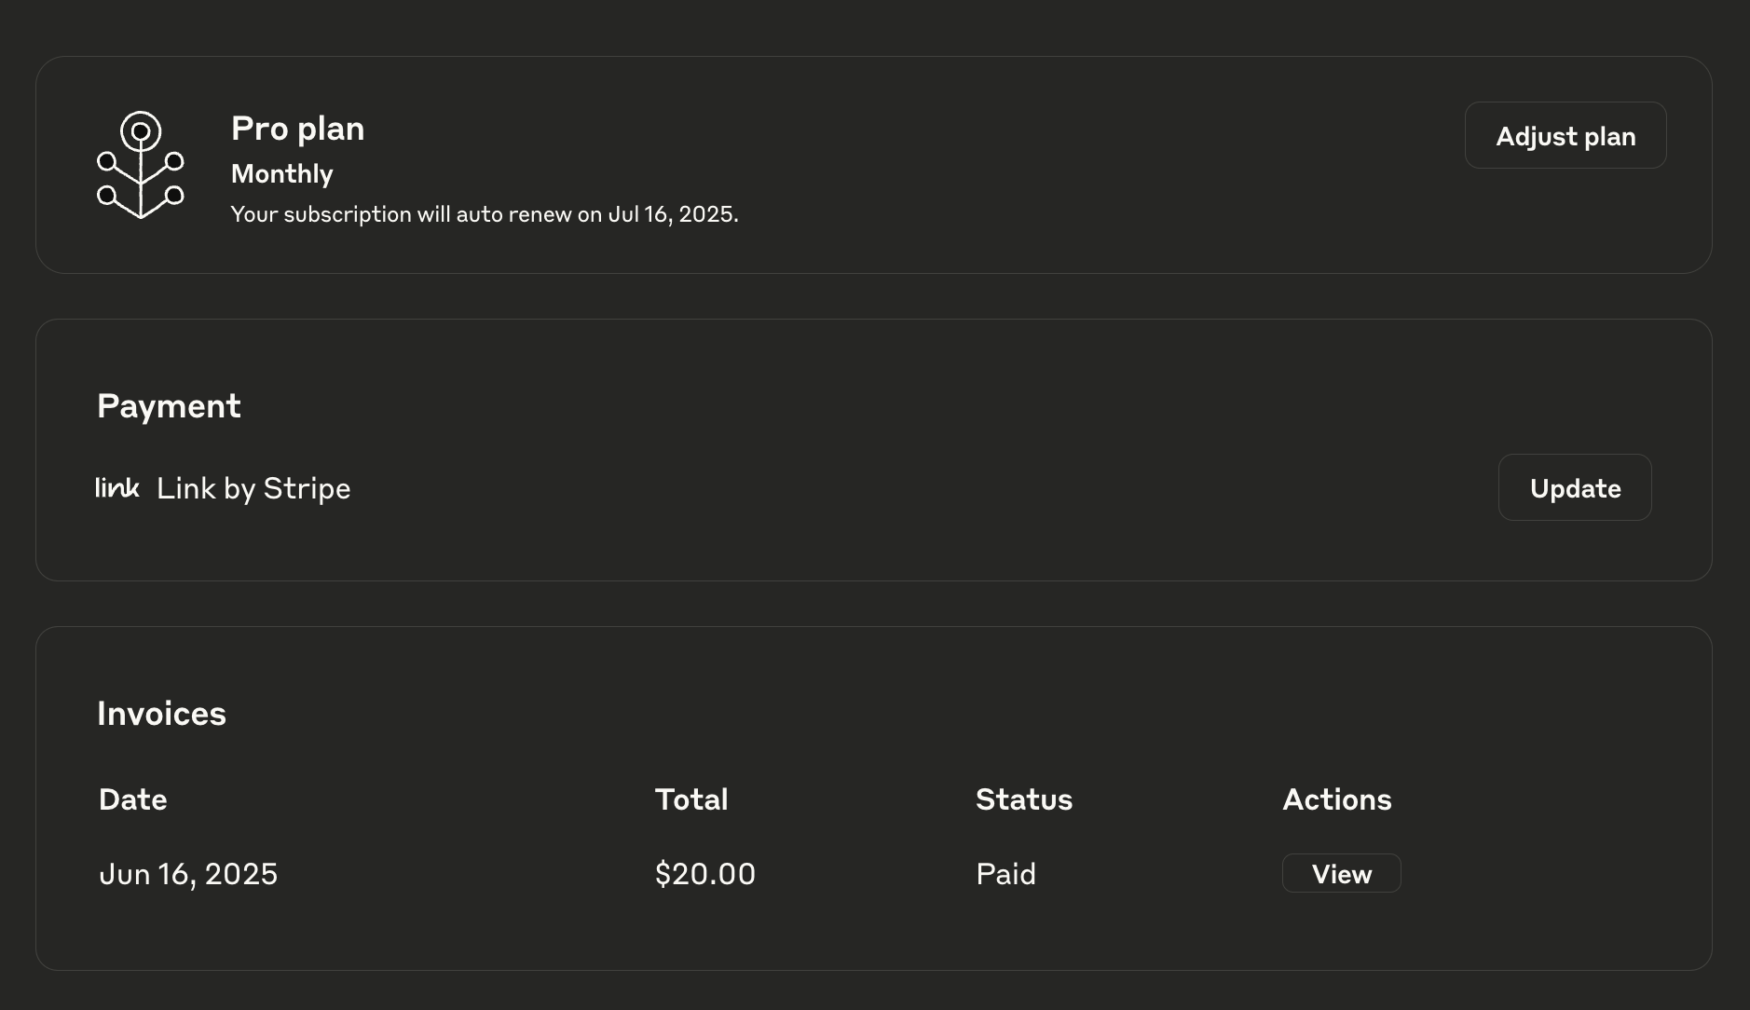View the Jun 16, 2025 invoice

1341,873
